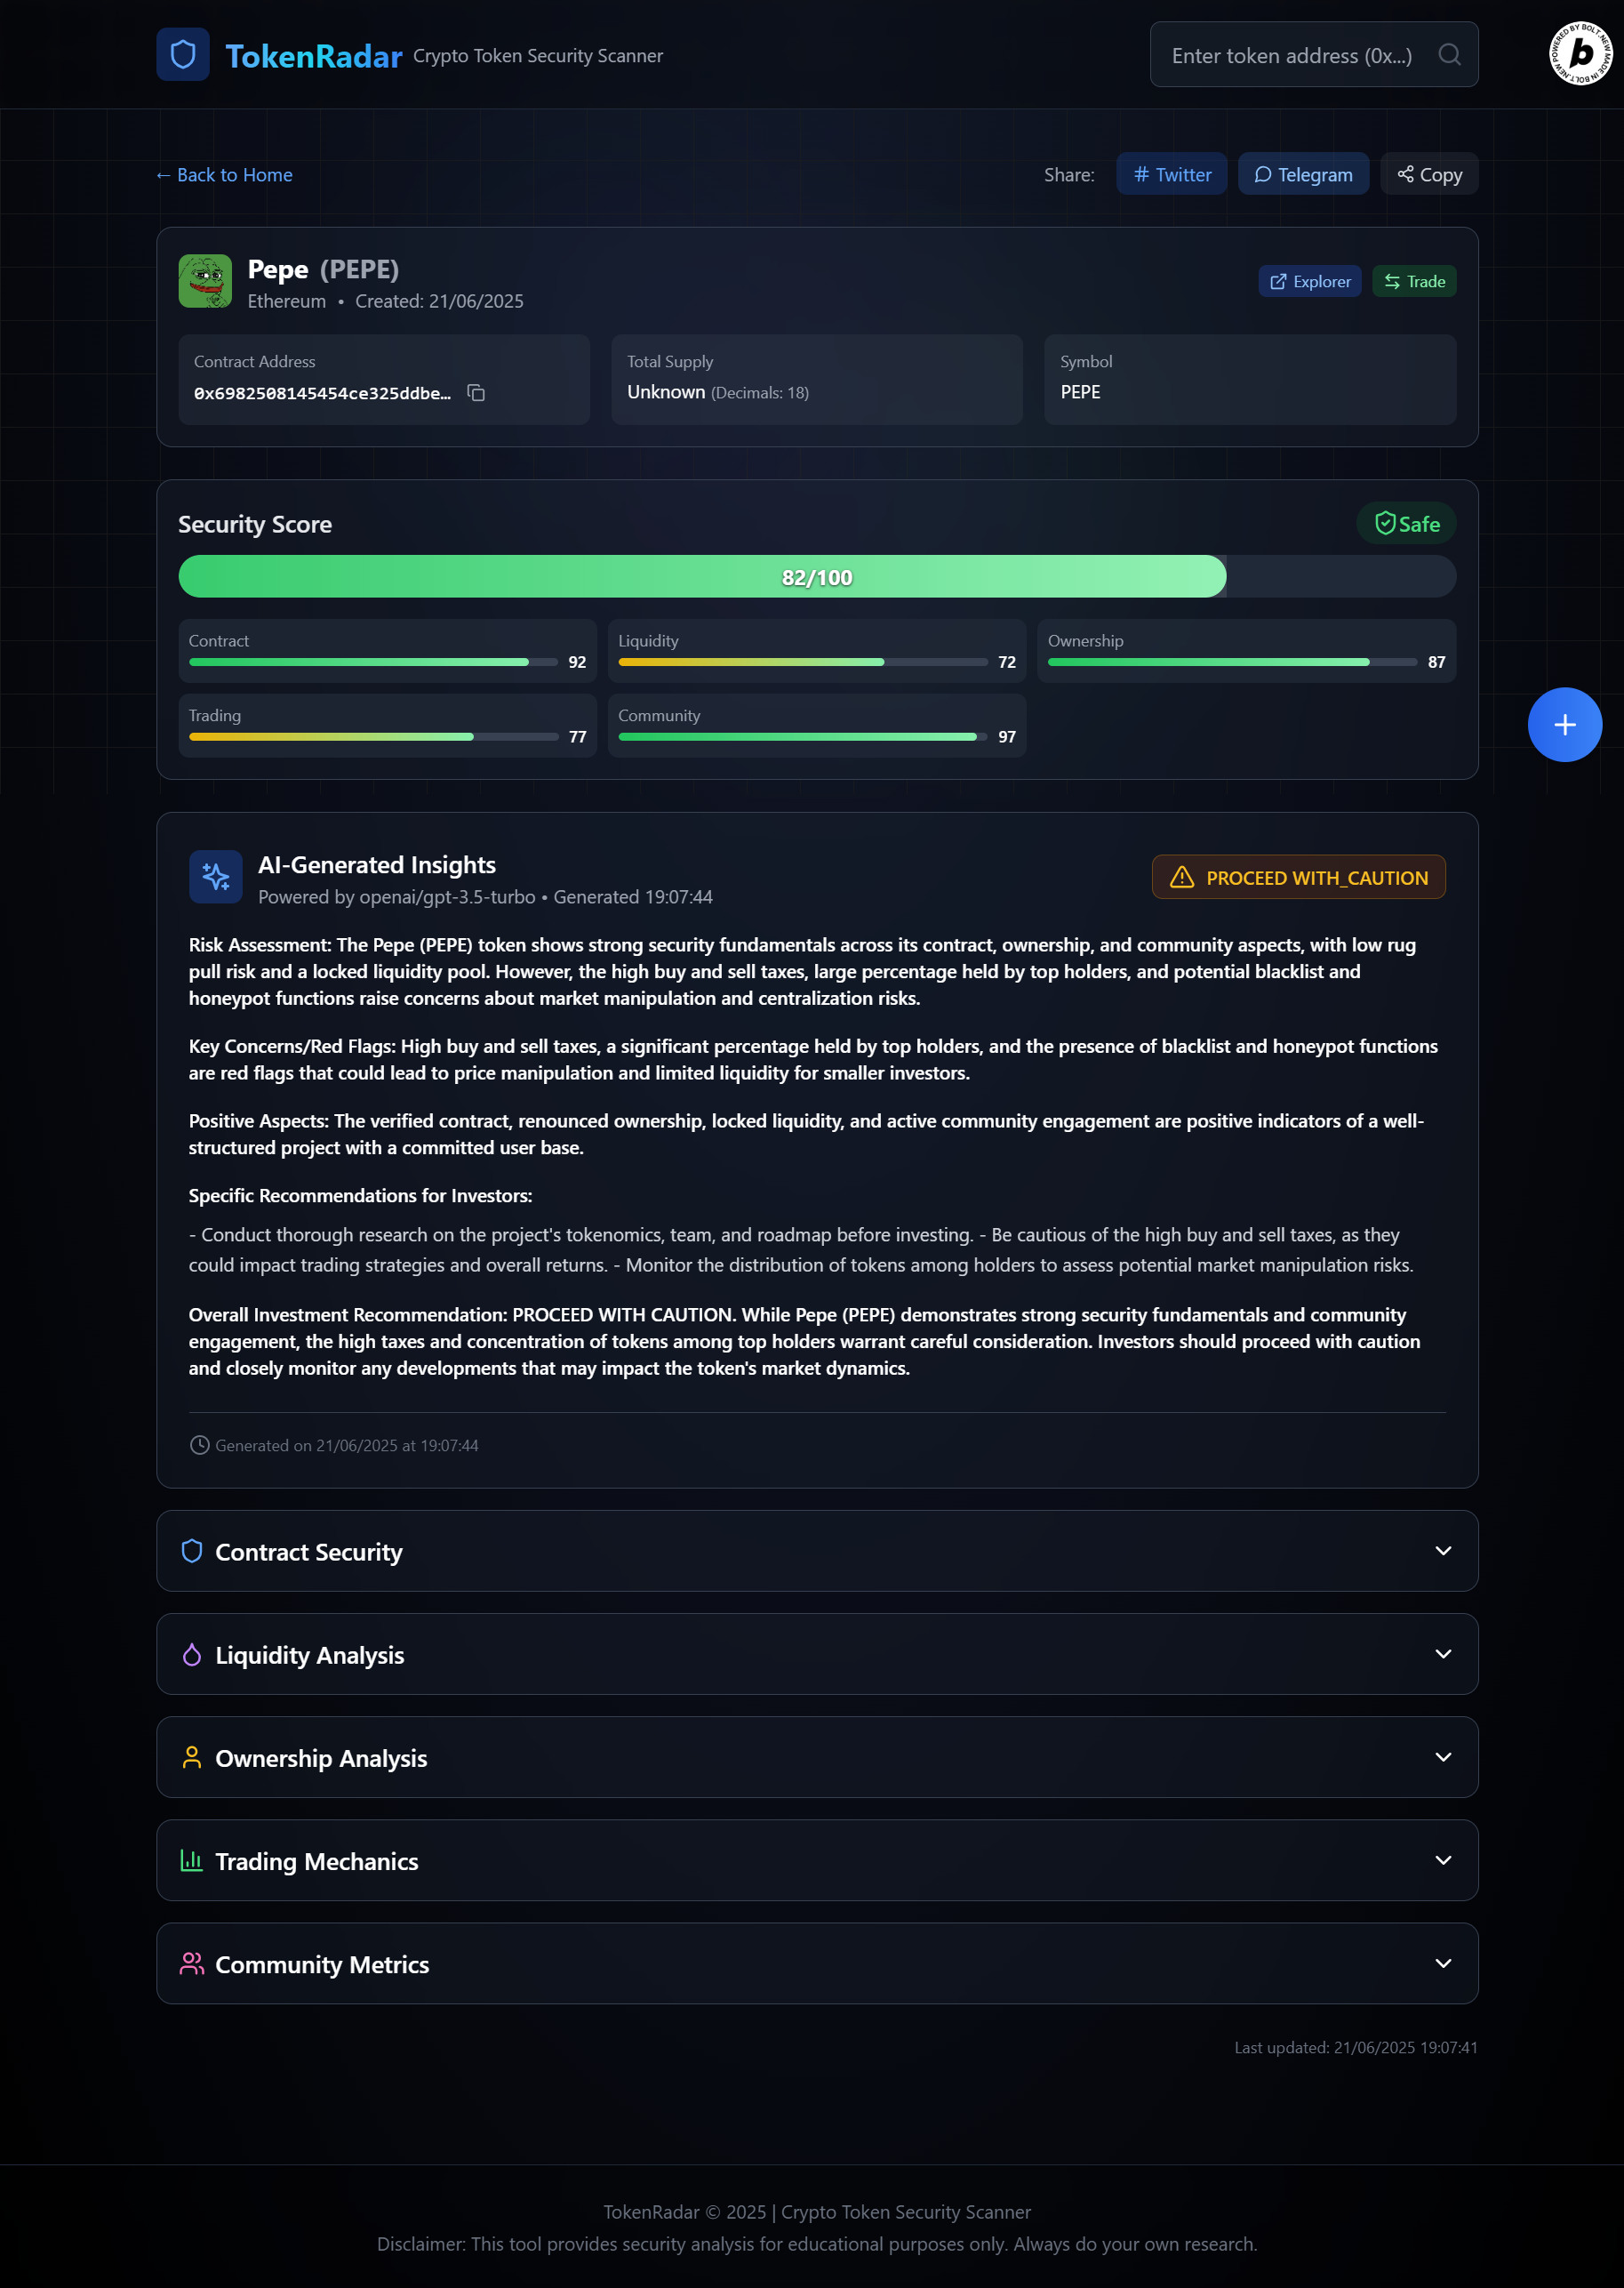The width and height of the screenshot is (1624, 2288).
Task: Click the warning triangle caution icon
Action: point(1182,878)
